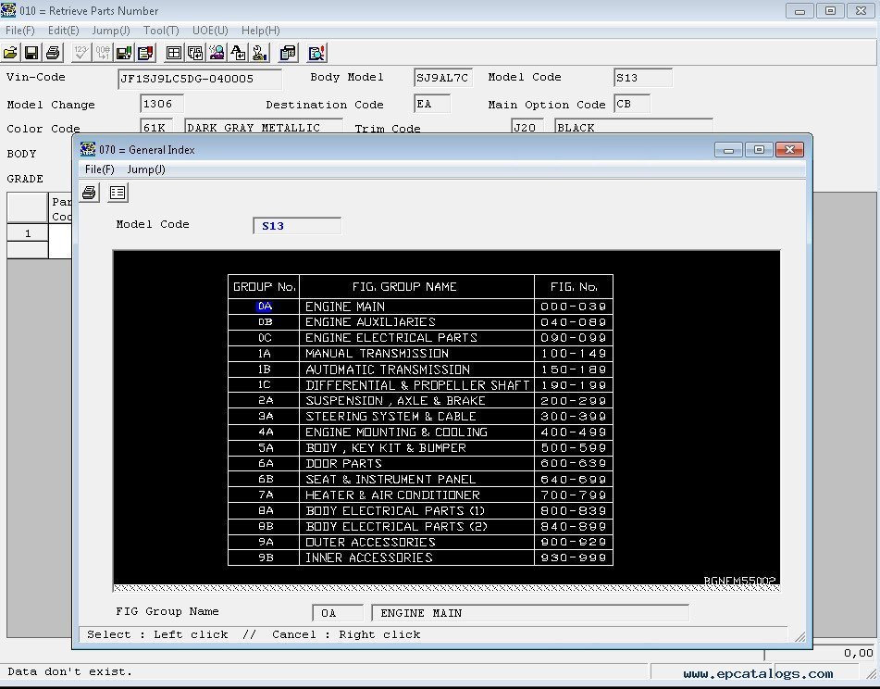Close the General Index window

point(788,150)
